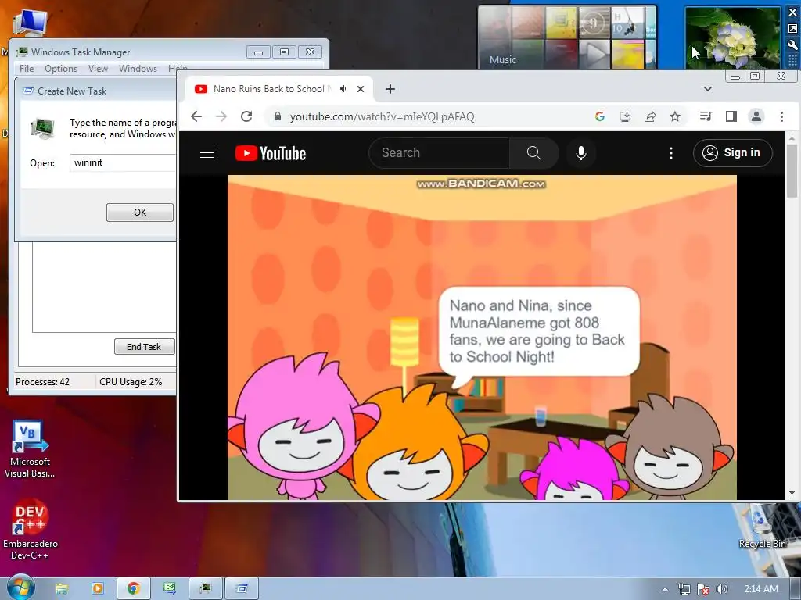
Task: Click the Google icon in the address bar
Action: pyautogui.click(x=600, y=117)
